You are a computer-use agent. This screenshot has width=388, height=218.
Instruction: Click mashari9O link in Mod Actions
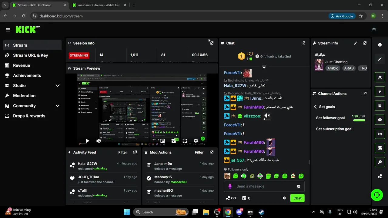179,182
